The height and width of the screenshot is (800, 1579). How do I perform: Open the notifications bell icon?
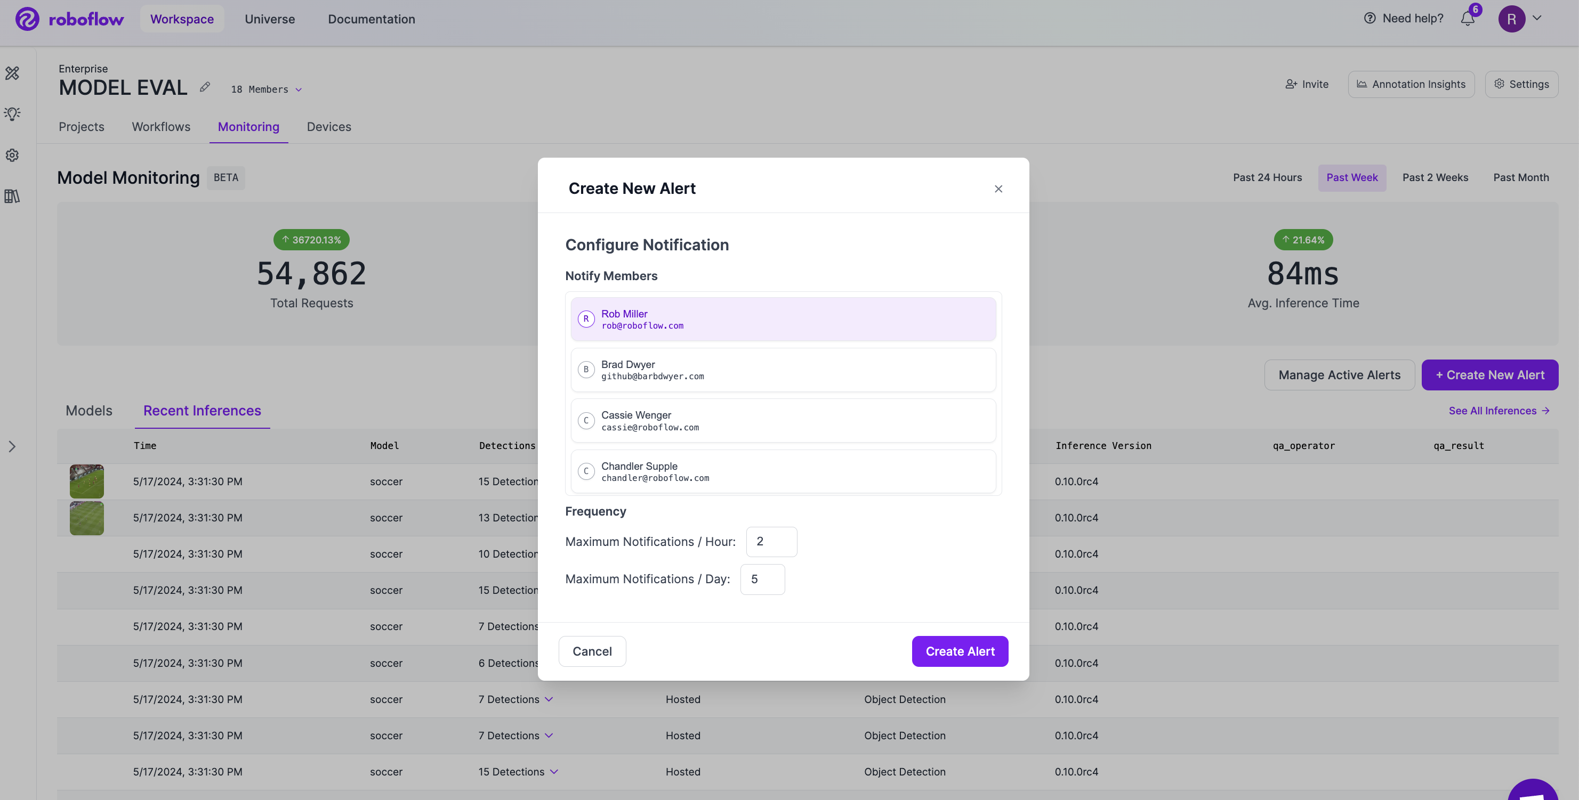1468,19
